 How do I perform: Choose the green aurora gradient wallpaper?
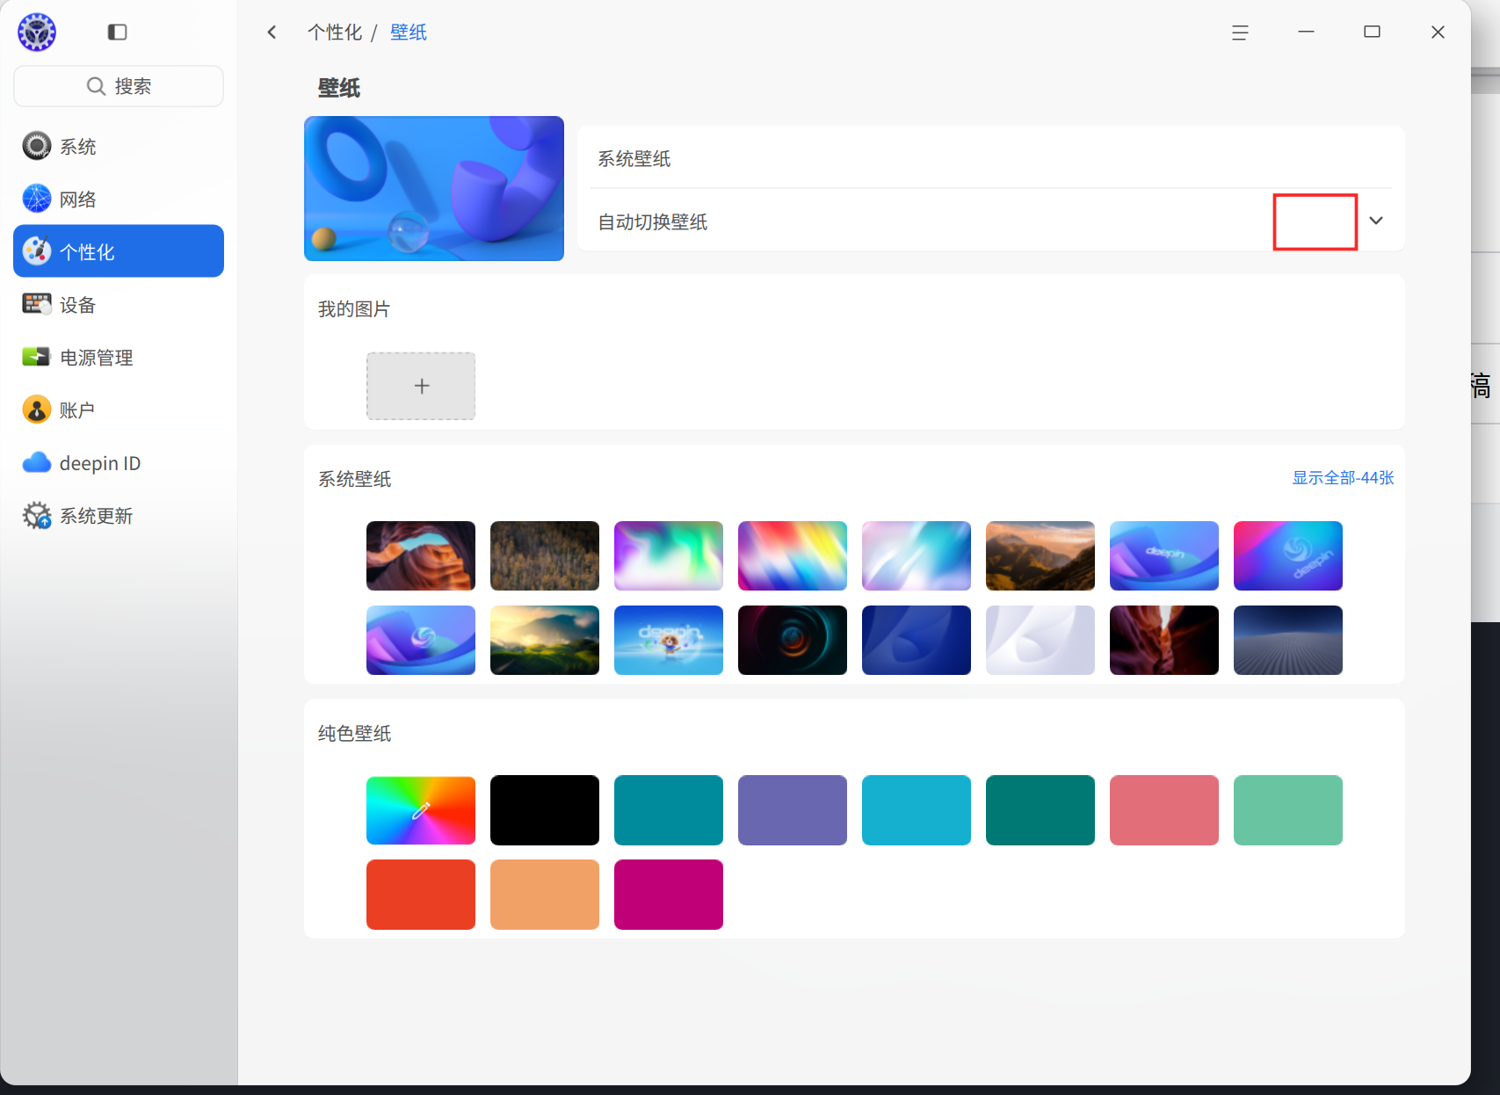tap(669, 555)
